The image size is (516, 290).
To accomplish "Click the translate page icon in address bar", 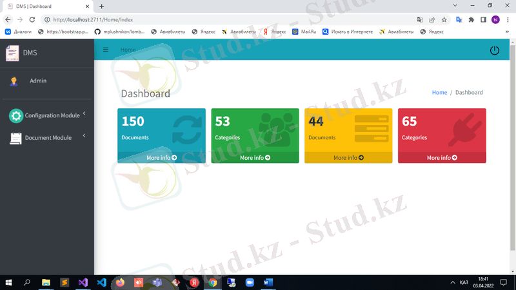I will pyautogui.click(x=420, y=20).
